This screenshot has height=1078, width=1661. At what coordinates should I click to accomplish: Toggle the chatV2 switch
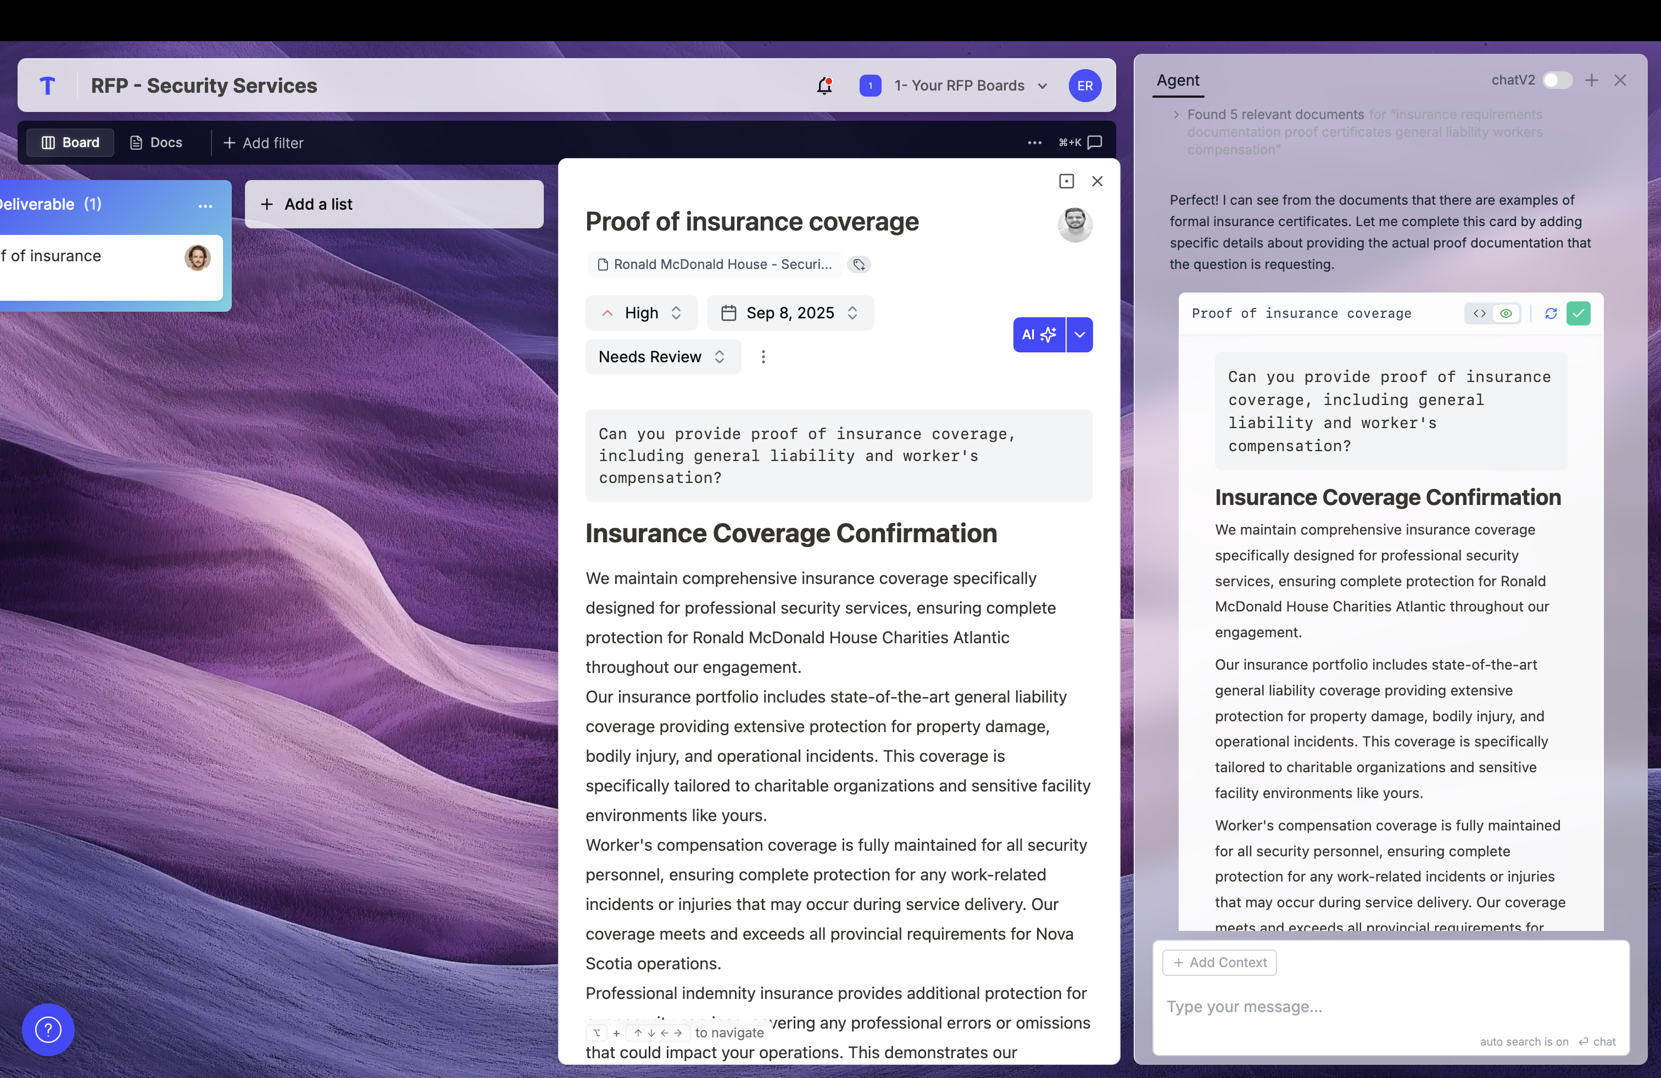click(x=1557, y=80)
